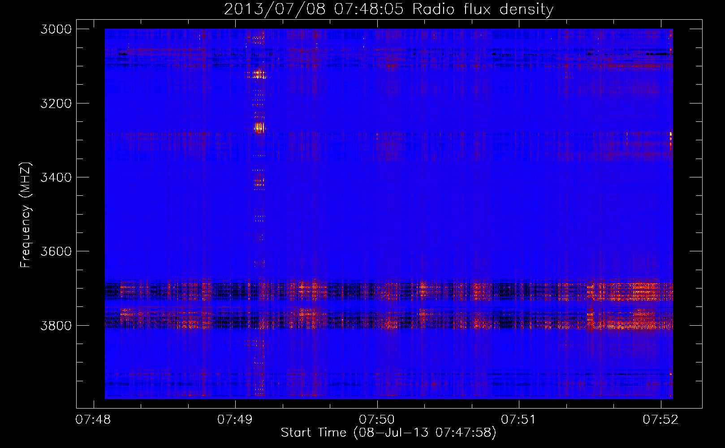
Task: Click the 3800 frequency tick label
Action: point(56,325)
